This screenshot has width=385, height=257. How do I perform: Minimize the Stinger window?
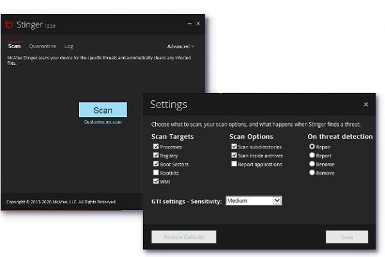tap(189, 24)
